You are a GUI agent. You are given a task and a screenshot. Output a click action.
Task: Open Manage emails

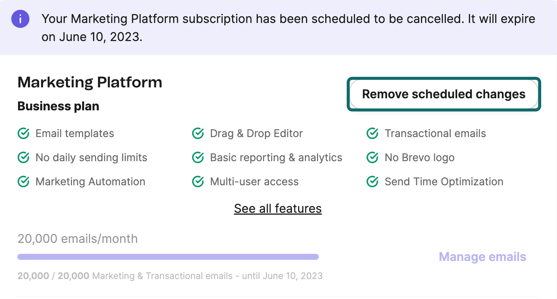coord(482,257)
